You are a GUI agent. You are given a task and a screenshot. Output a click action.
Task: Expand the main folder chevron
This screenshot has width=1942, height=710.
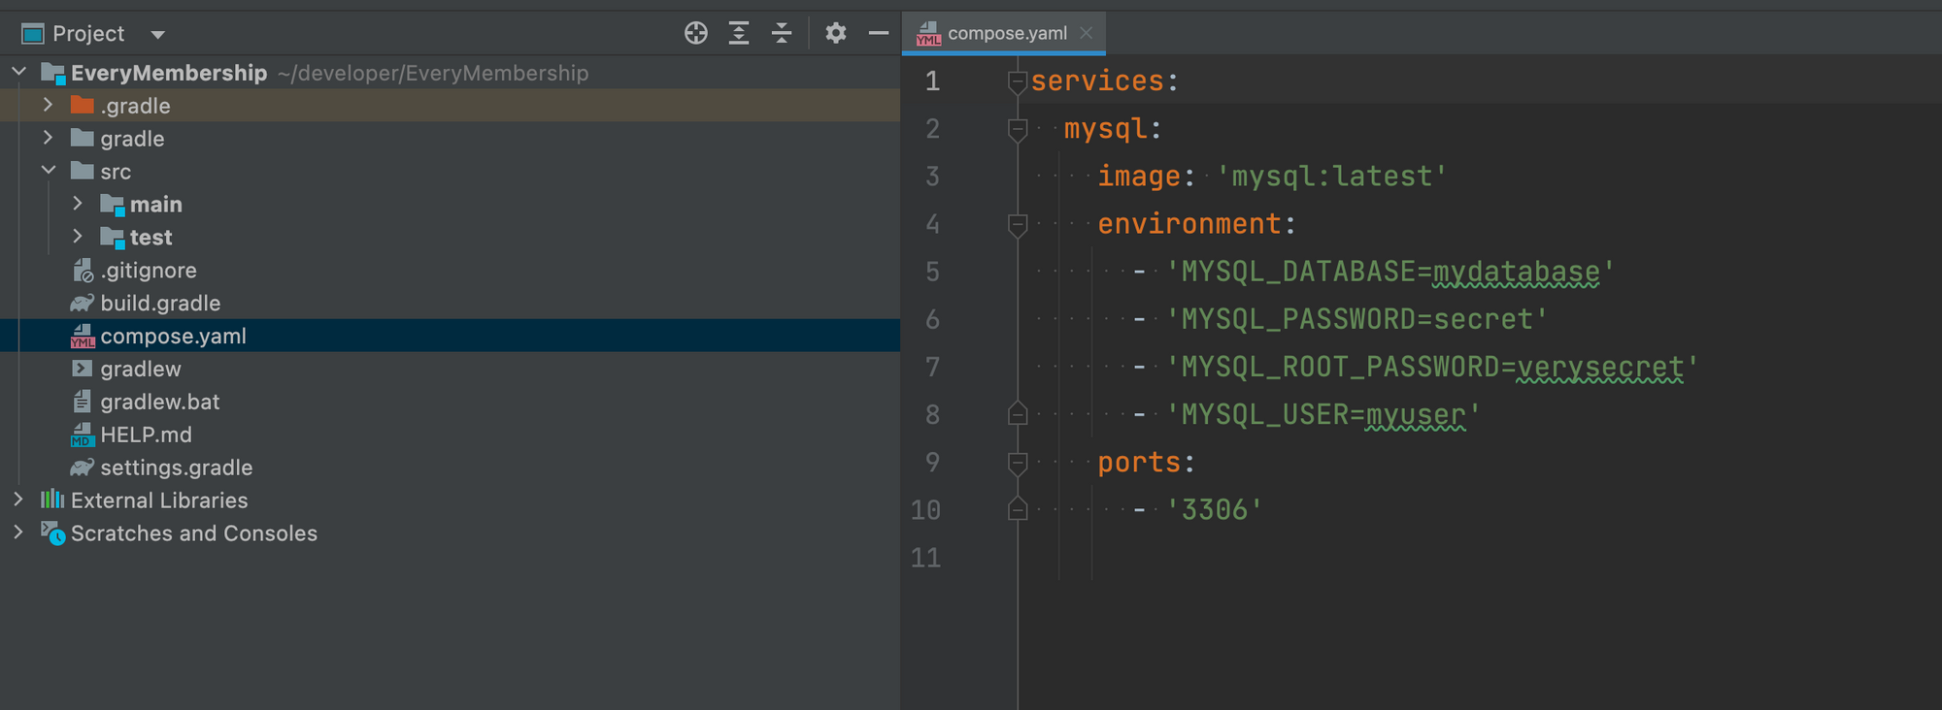tap(78, 204)
